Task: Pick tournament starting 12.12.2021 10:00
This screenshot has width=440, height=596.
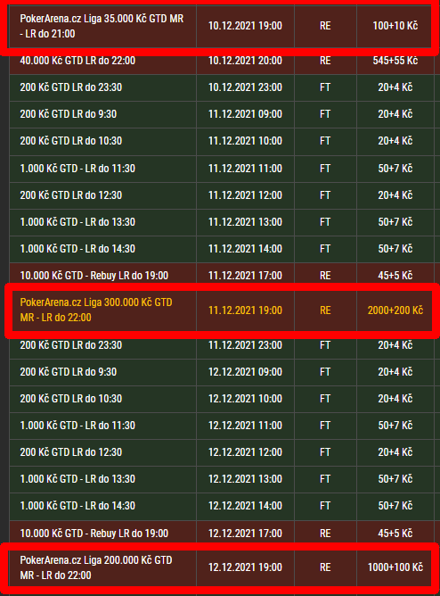Action: (x=220, y=399)
